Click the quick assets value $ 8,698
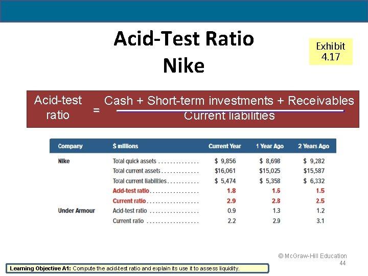Image resolution: width=368 pixels, height=276 pixels. (x=270, y=161)
